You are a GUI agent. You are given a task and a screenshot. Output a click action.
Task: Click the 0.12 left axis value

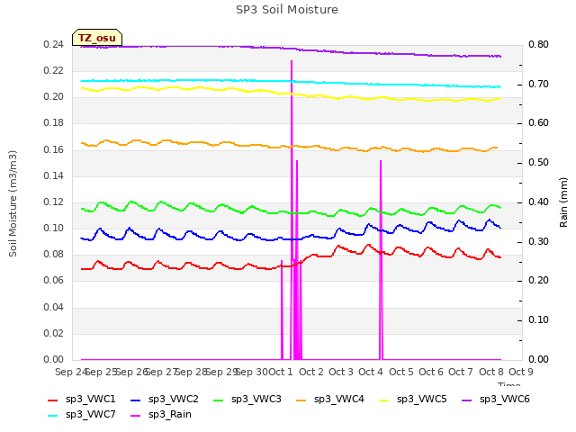pos(54,202)
